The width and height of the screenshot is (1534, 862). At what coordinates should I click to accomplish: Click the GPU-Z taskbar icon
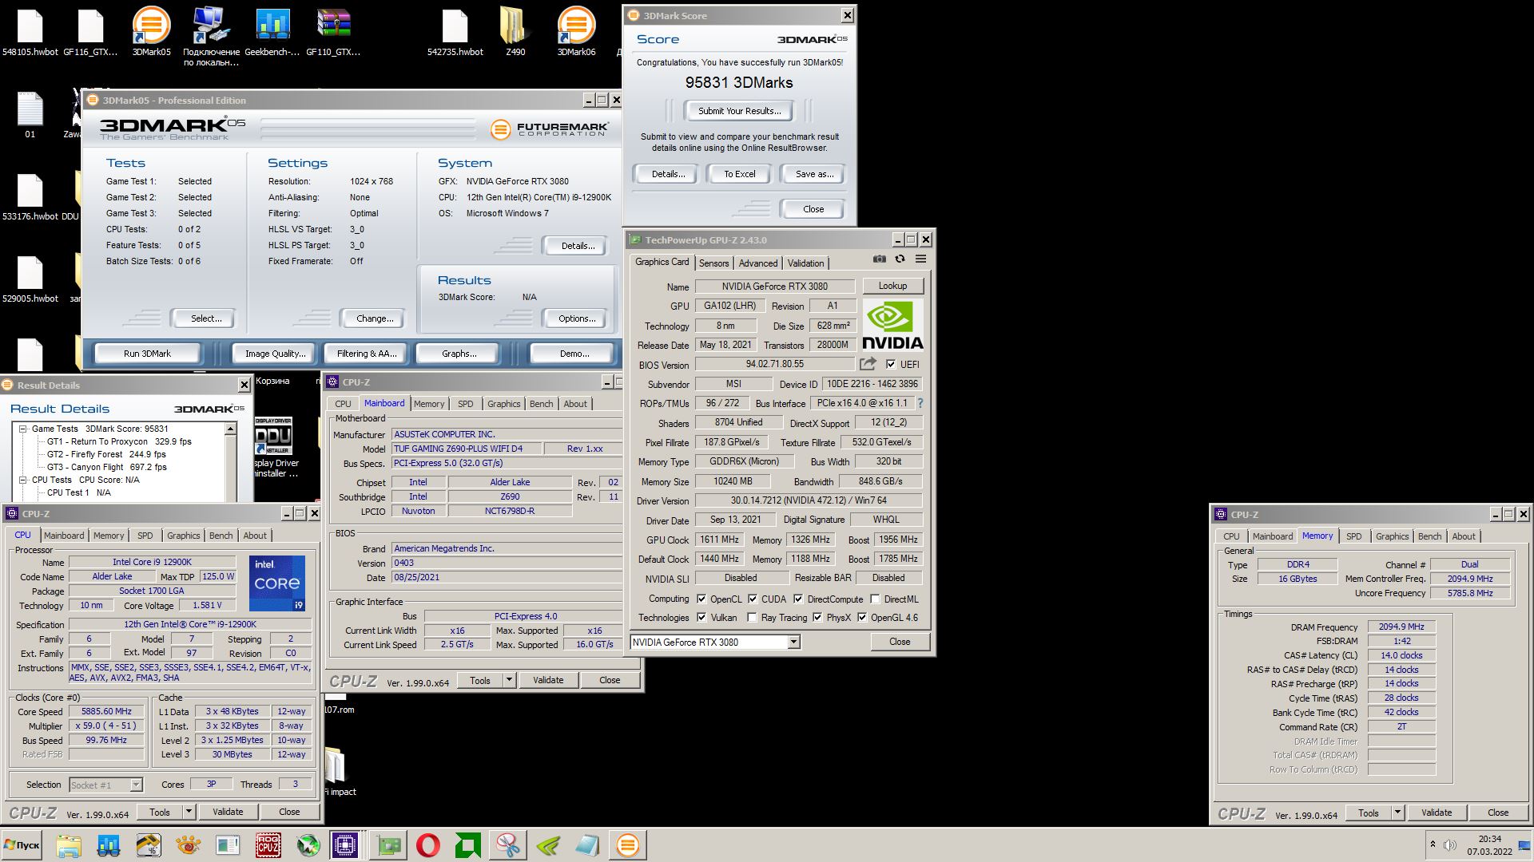click(x=389, y=845)
